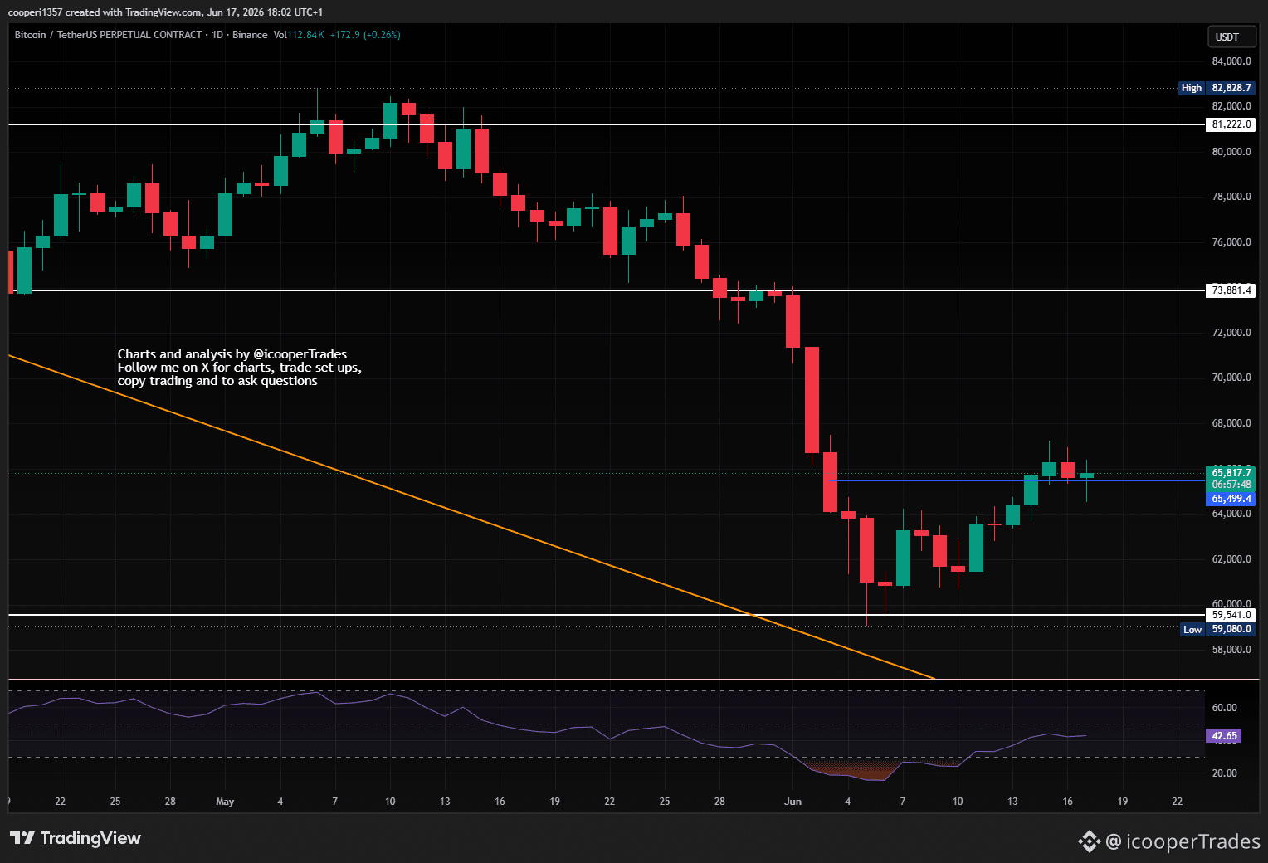Screen dimensions: 1268x863
Task: Select the 81,222.0 horizontal line label
Action: pyautogui.click(x=1231, y=124)
